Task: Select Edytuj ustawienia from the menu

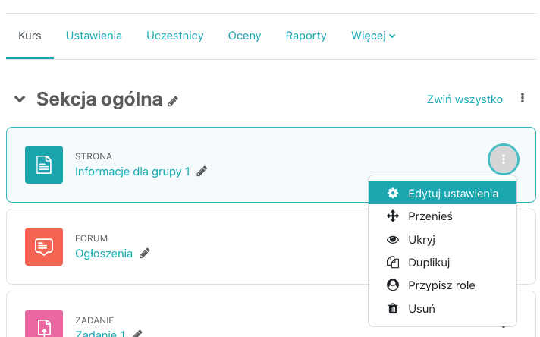Action: click(x=442, y=194)
